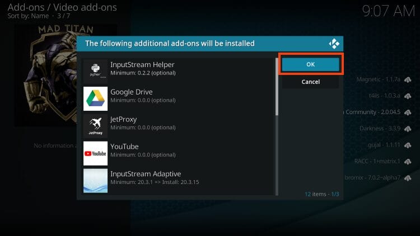Click the JetProxy airplane icon
The height and width of the screenshot is (236, 420).
coord(95,126)
